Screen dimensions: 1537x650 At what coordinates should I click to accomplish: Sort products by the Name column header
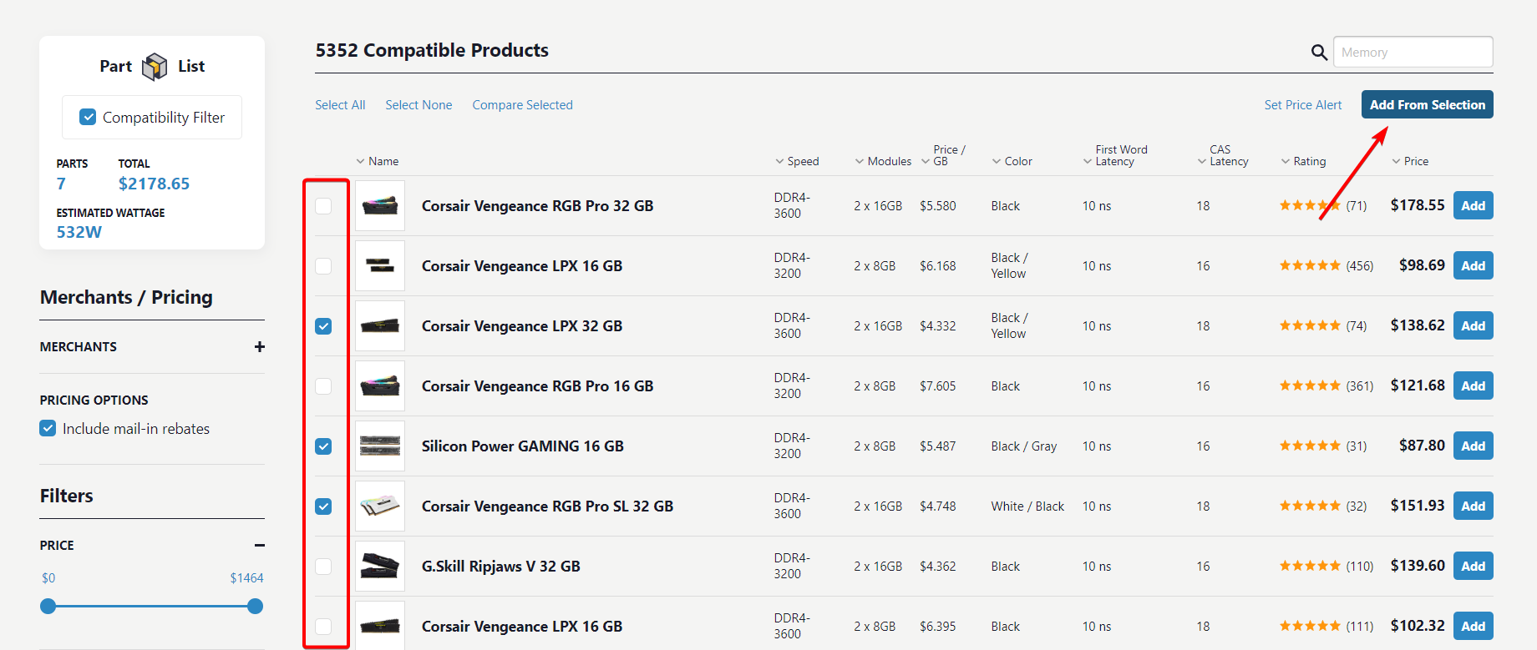click(x=383, y=161)
